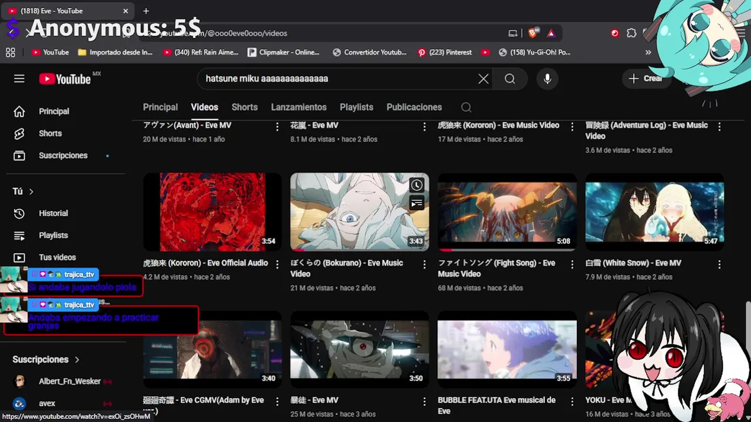Open the Yu-Gi-Oh bookmark
The height and width of the screenshot is (422, 751).
coord(535,52)
